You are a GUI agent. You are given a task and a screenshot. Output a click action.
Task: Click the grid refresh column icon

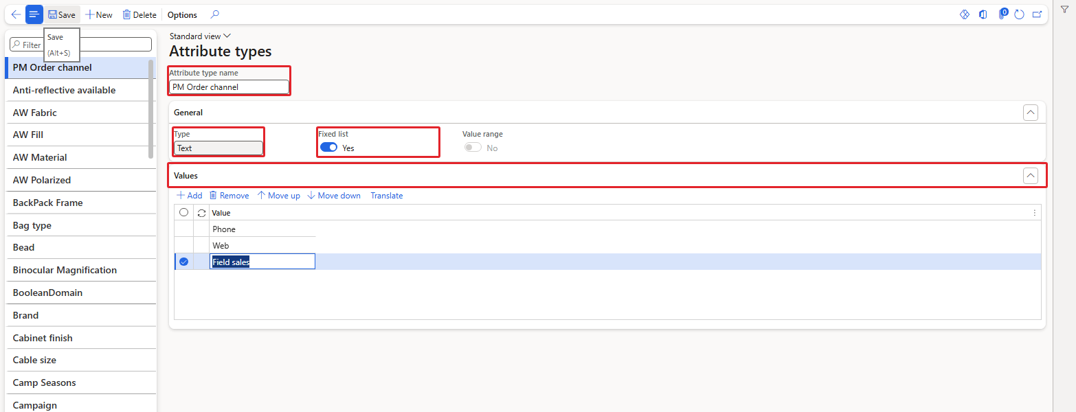coord(201,213)
